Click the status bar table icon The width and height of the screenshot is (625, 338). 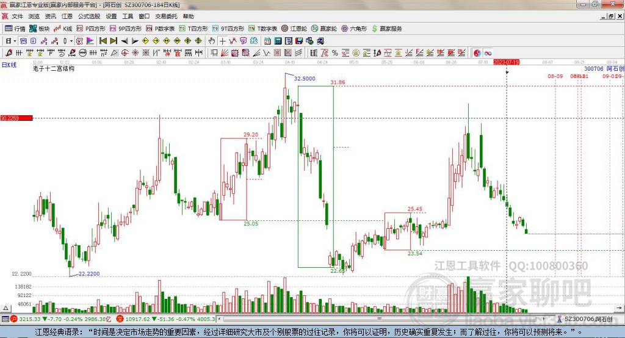click(5, 319)
